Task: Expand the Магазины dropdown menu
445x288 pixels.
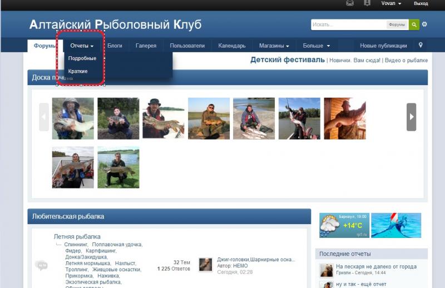Action: click(x=274, y=46)
